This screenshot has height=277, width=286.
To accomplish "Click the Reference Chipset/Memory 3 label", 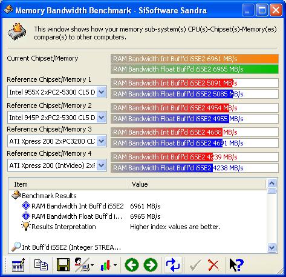I will pos(49,129).
